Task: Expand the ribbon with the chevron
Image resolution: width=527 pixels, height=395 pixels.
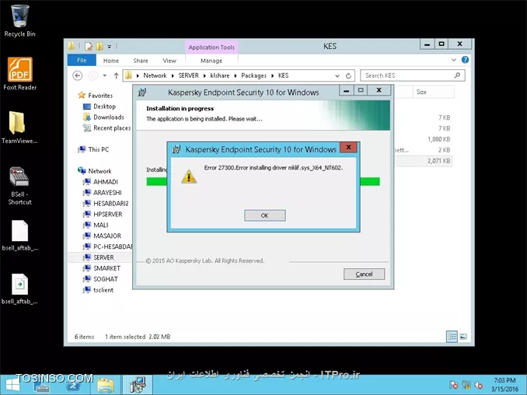Action: pyautogui.click(x=454, y=60)
